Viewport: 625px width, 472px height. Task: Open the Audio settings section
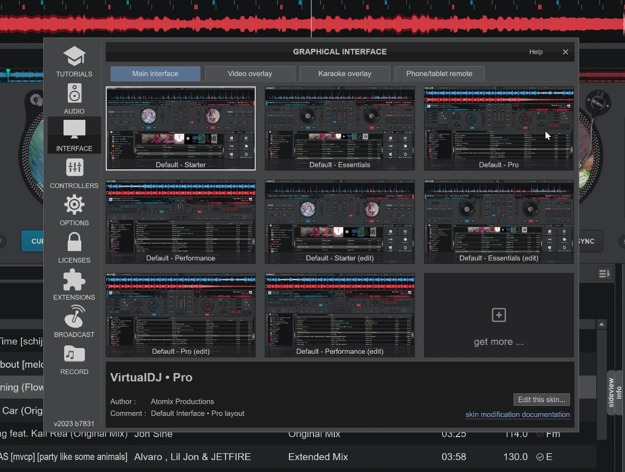(x=74, y=99)
